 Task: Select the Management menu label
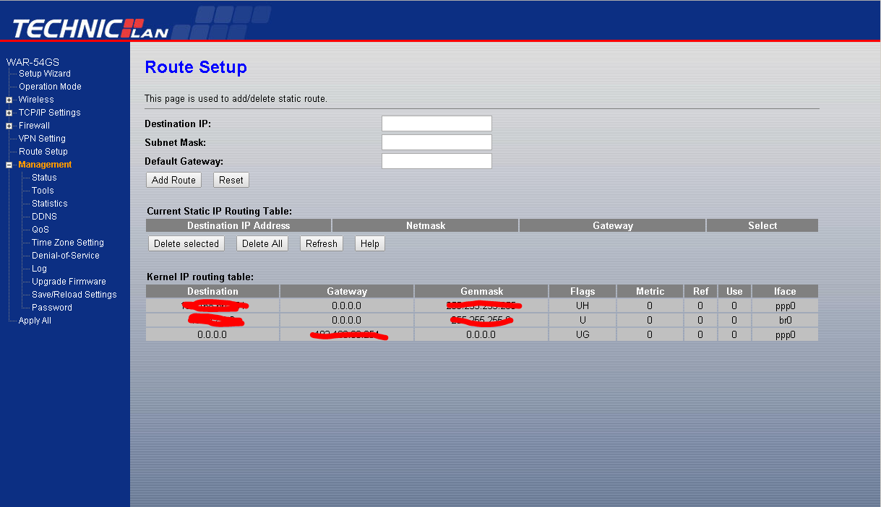pyautogui.click(x=45, y=165)
